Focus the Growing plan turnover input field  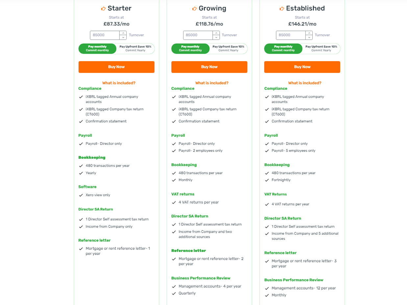pyautogui.click(x=198, y=35)
